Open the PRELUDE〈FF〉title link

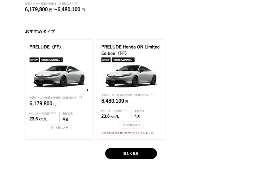tap(45, 47)
